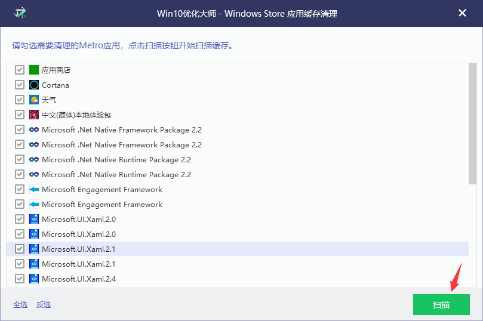
Task: Uncheck the Cortana checkbox
Action: 20,85
